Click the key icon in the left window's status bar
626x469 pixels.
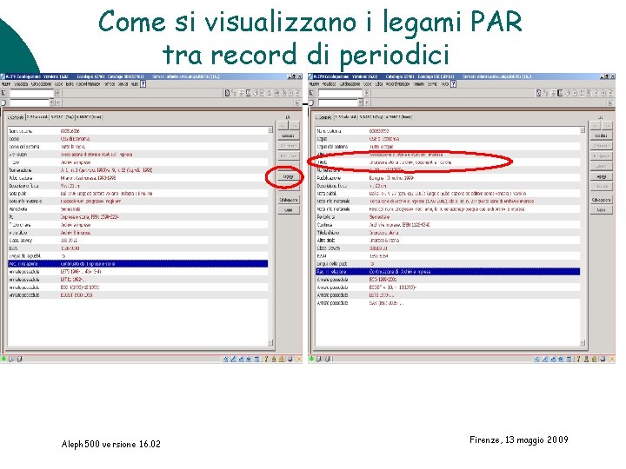[266, 360]
